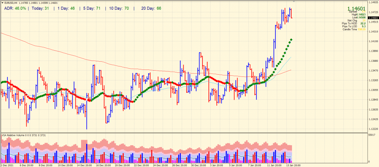Click the 6 Dec 20:00 time label
Screen dimensions: 379x167
[26, 166]
